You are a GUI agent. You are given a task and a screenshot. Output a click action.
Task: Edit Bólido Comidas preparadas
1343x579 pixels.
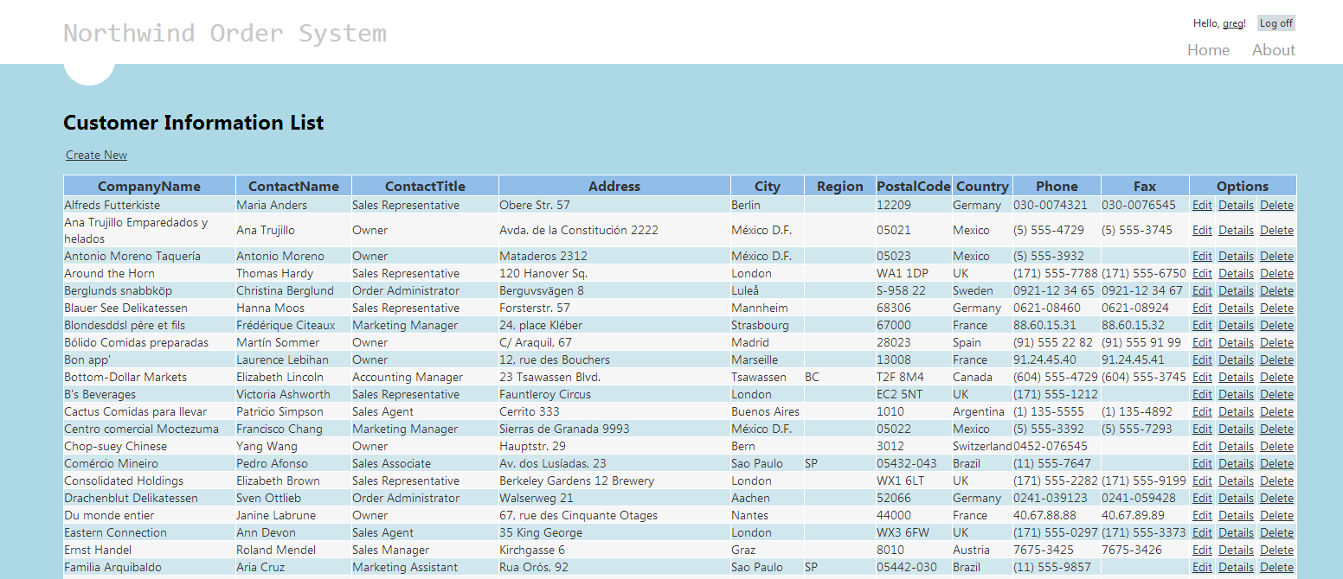[1202, 342]
